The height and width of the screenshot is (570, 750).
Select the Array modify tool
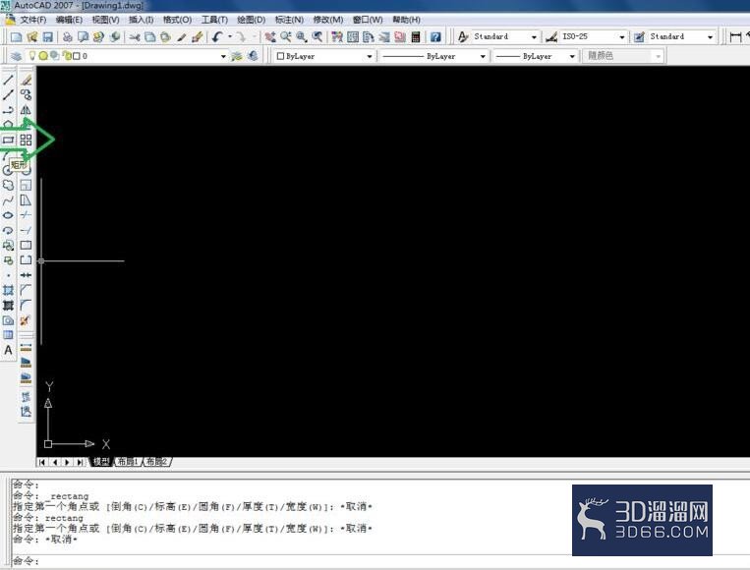(x=26, y=140)
